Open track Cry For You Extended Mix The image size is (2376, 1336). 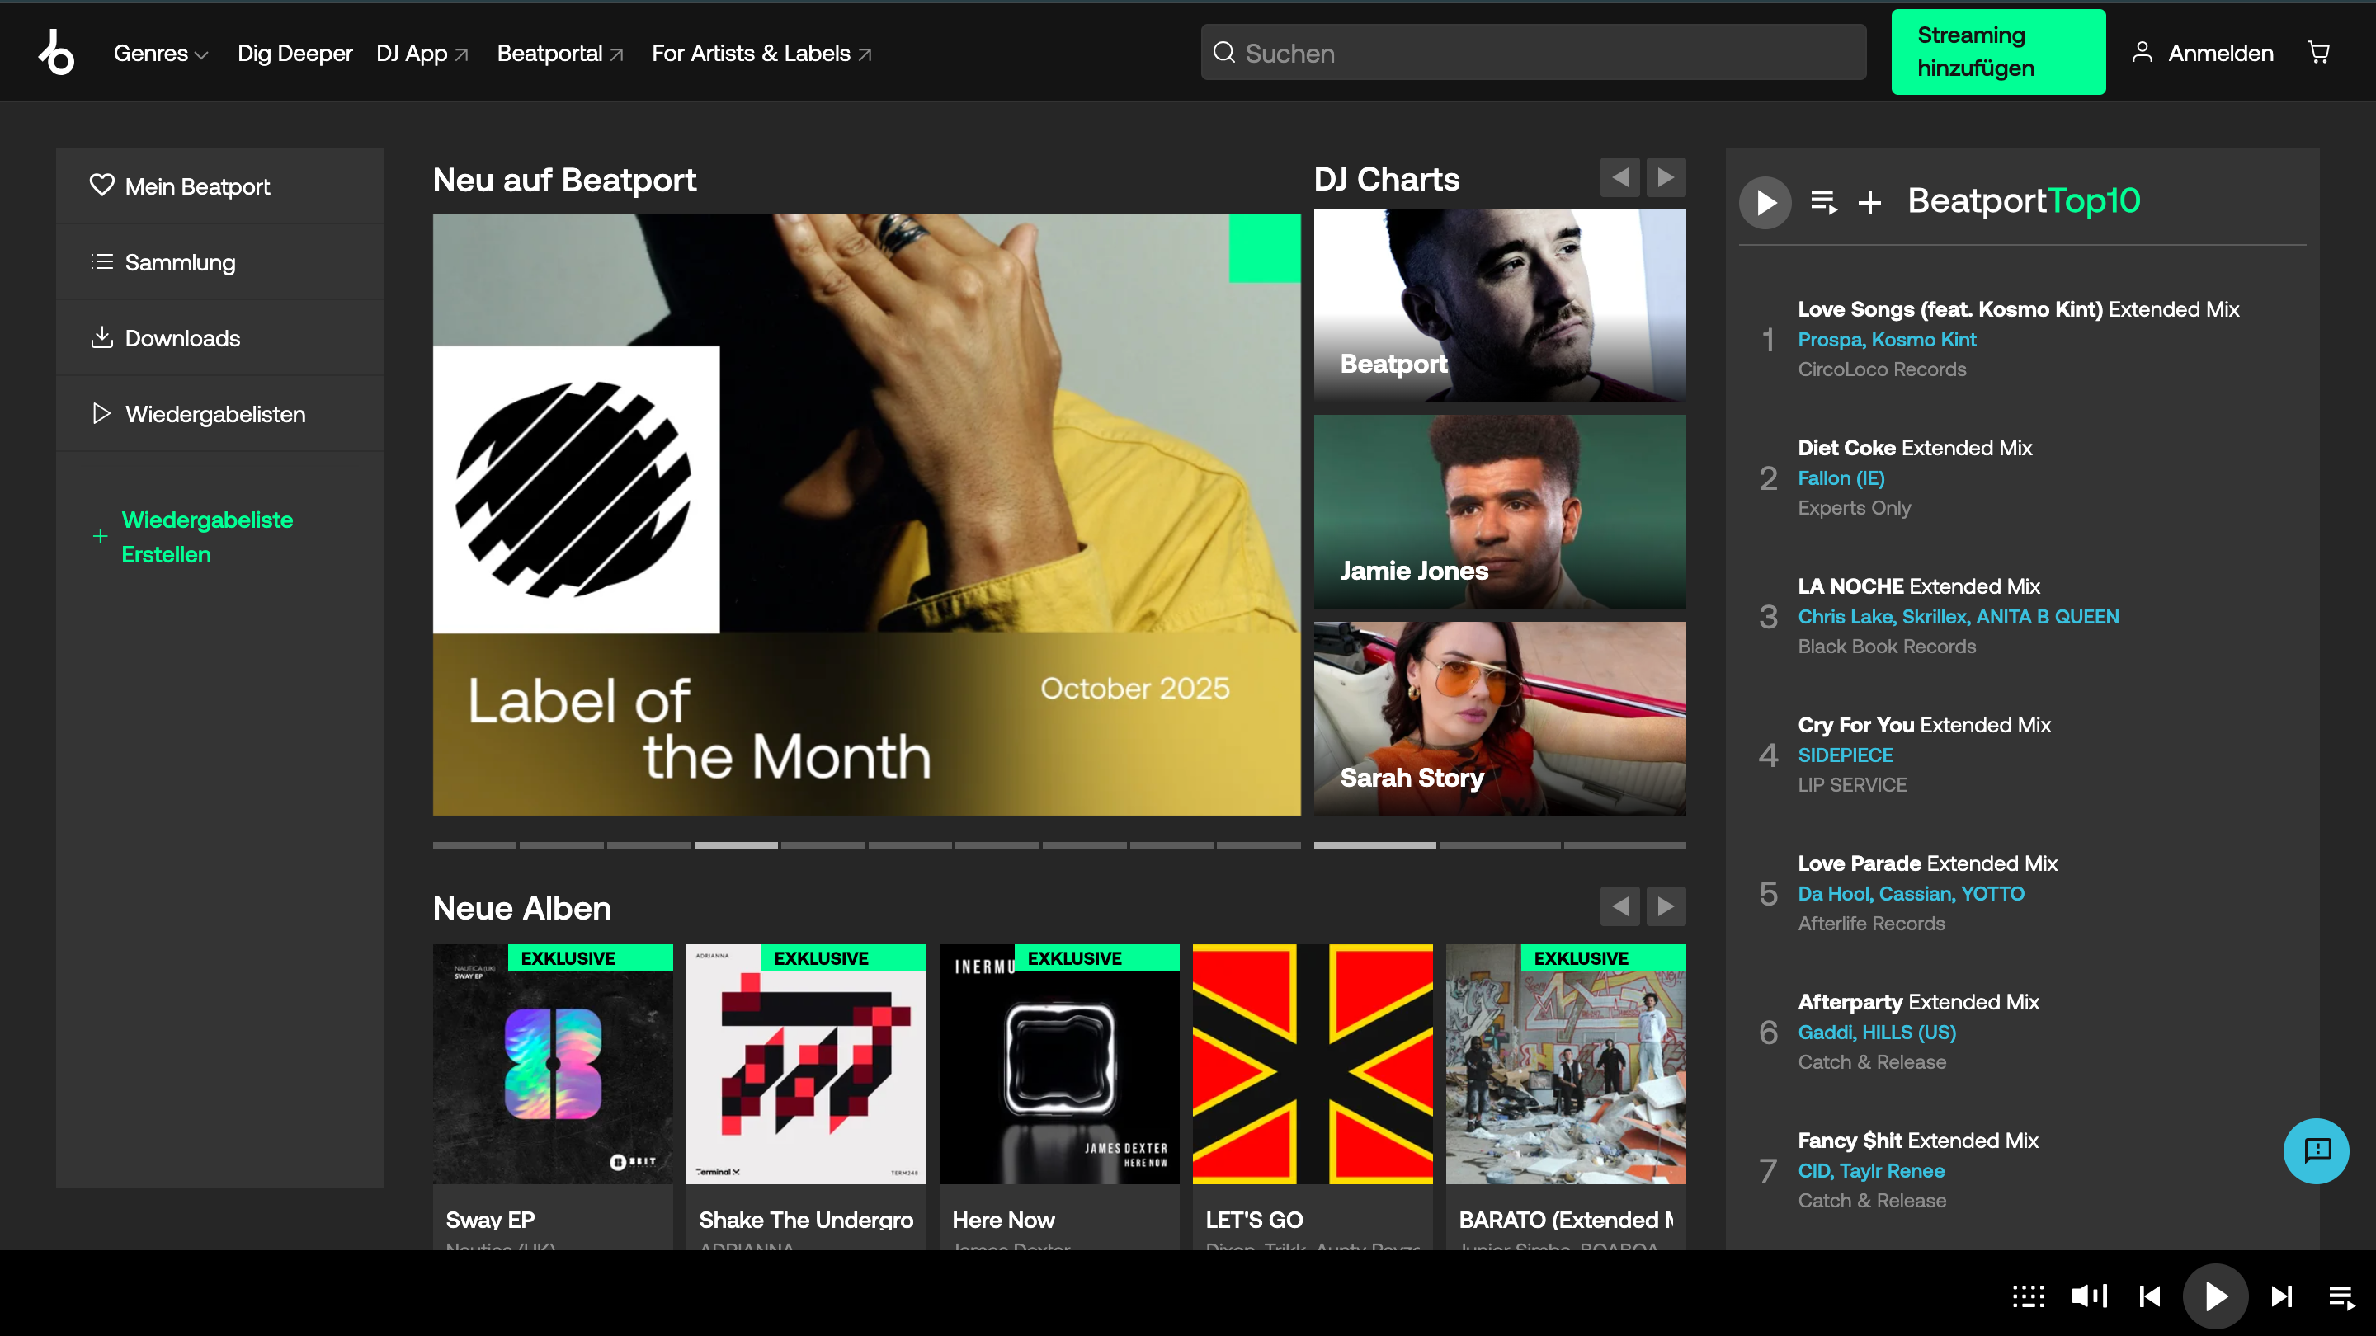(x=1924, y=725)
